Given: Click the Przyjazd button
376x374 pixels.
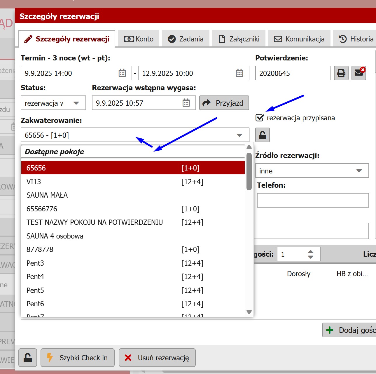Looking at the screenshot, I should (x=224, y=103).
